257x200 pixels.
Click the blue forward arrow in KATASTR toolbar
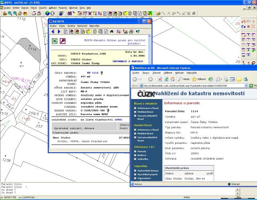point(59,32)
